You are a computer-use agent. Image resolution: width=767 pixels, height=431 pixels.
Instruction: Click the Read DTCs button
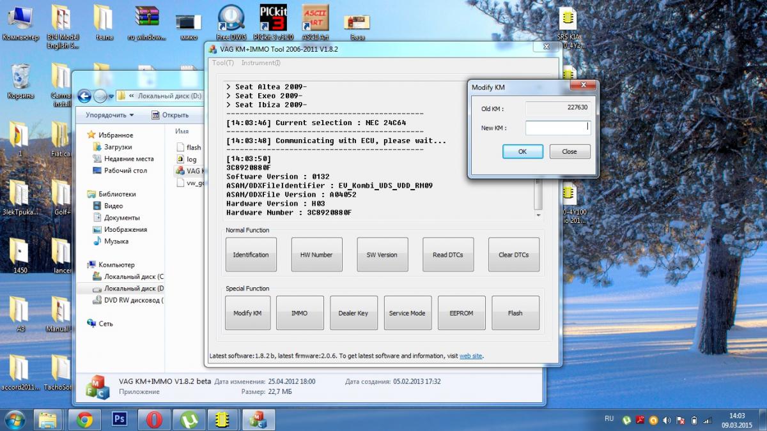pyautogui.click(x=448, y=255)
